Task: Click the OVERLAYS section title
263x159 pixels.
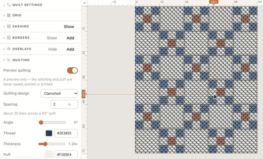Action: 22,49
